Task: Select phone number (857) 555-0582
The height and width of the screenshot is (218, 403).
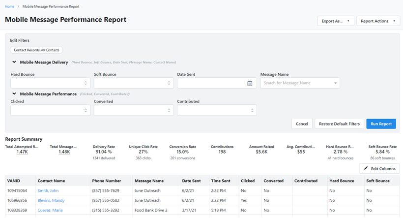Action: click(106, 200)
